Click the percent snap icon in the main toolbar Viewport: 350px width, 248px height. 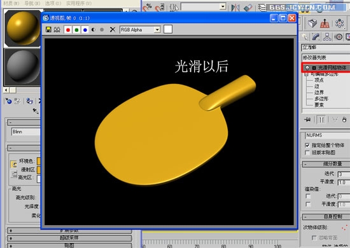(x=148, y=7)
